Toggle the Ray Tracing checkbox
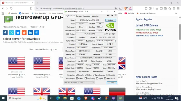 [x=86, y=78]
